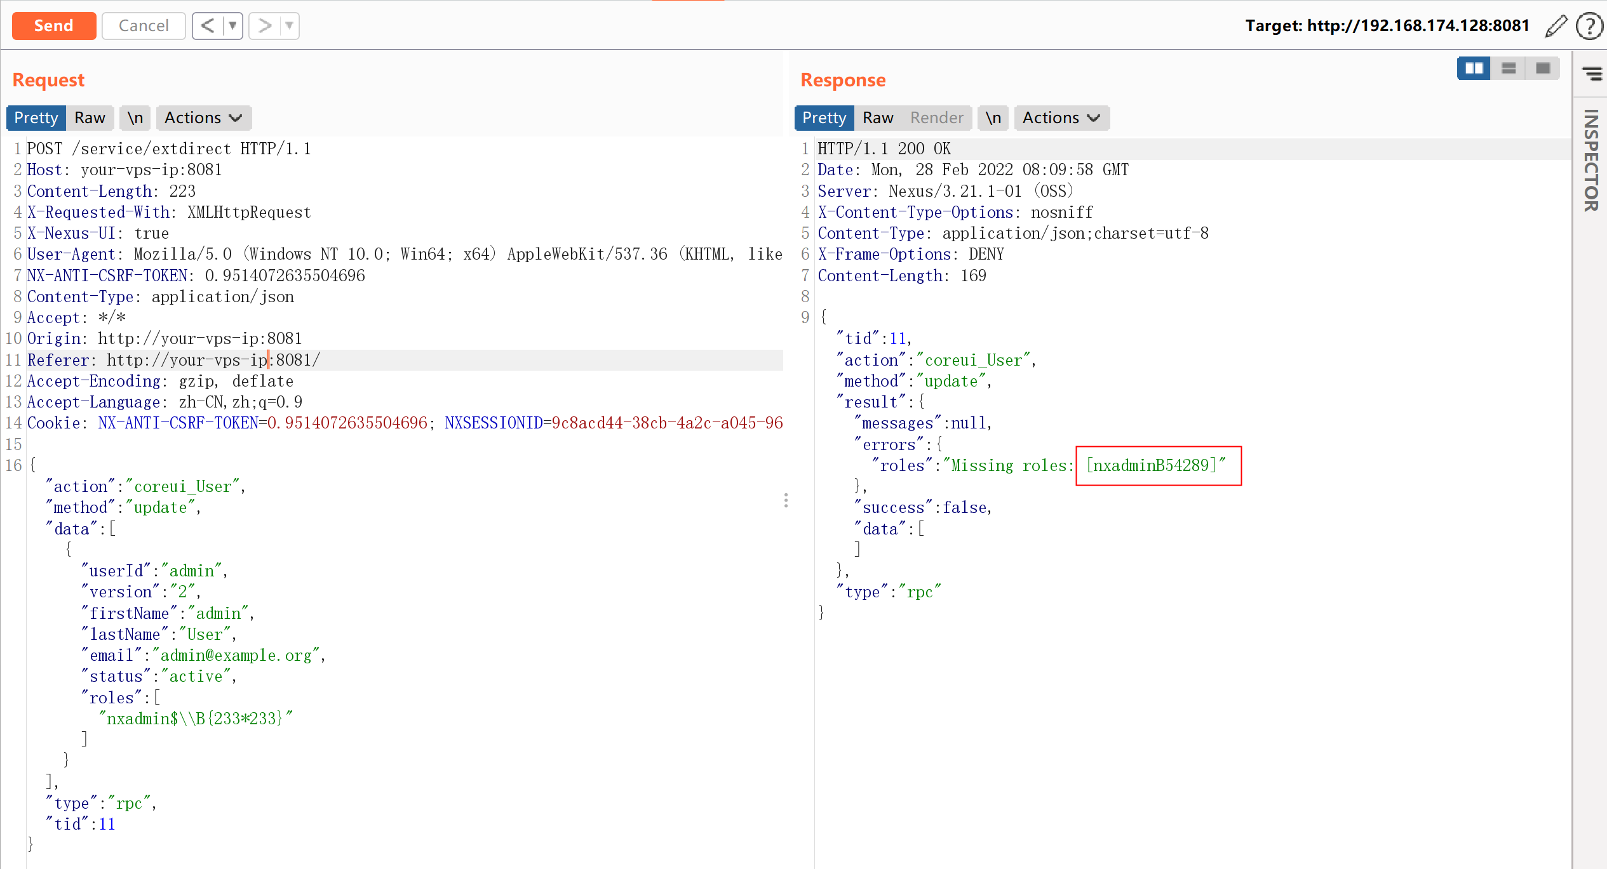Switch to combined single-pane layout
The image size is (1607, 869).
tap(1543, 68)
